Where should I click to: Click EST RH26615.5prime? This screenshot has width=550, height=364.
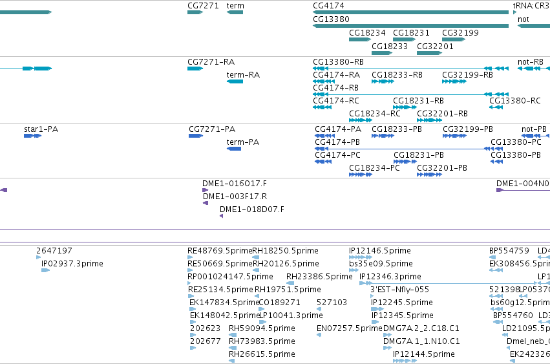pos(231,361)
